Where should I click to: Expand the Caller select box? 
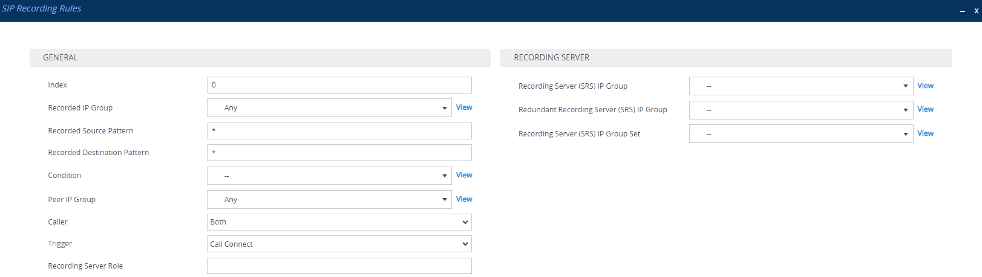[x=339, y=222]
